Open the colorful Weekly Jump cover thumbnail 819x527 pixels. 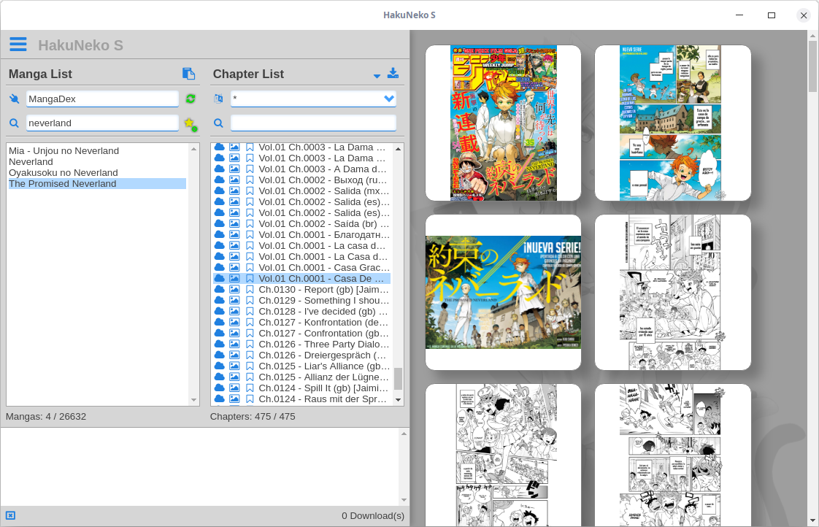point(502,123)
